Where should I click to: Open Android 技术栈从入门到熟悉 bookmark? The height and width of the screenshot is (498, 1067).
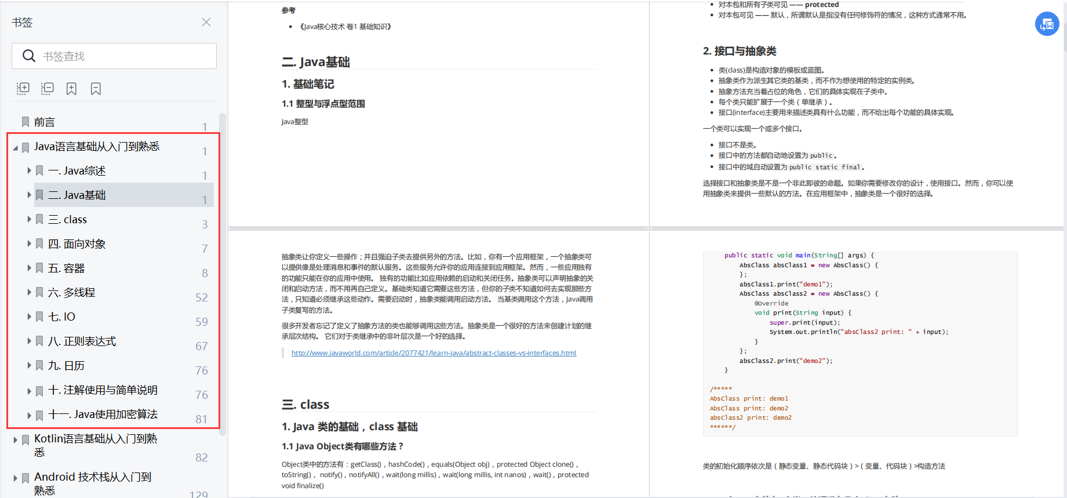[93, 484]
